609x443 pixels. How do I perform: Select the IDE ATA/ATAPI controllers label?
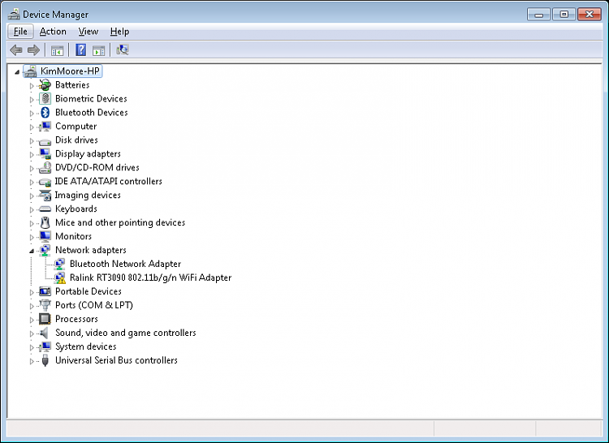pos(108,181)
